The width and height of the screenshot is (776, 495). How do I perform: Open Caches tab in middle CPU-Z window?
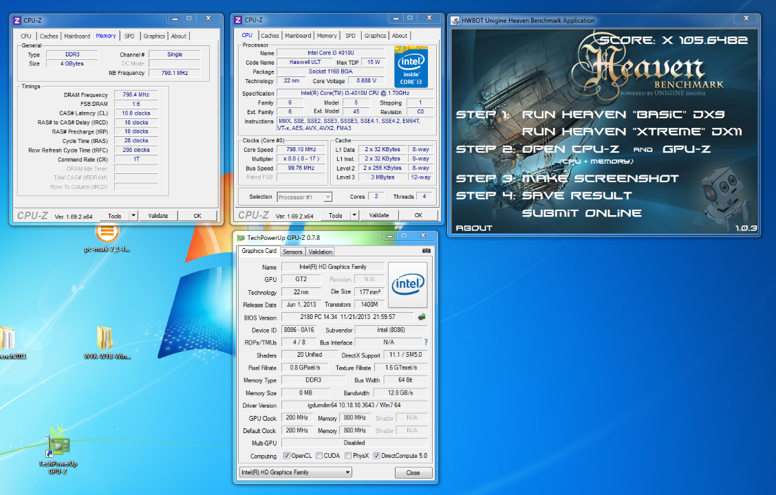pyautogui.click(x=270, y=36)
